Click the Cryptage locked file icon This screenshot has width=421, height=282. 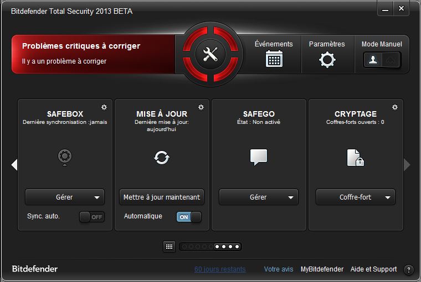tap(355, 158)
